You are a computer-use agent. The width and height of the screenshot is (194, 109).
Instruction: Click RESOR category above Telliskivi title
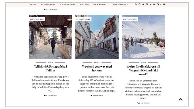click(x=50, y=62)
